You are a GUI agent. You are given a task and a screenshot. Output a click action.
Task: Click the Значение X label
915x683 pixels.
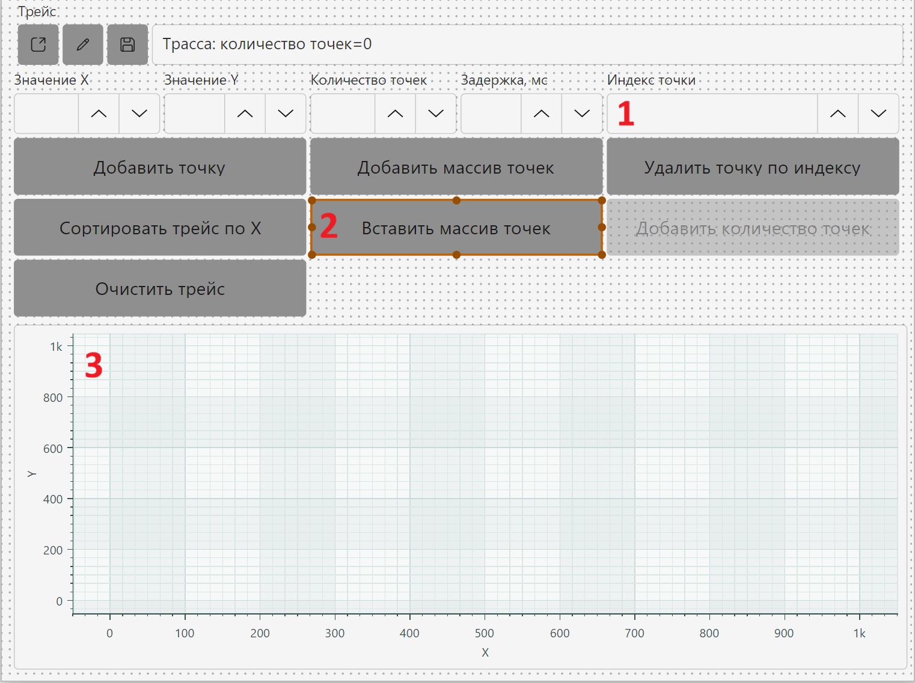(52, 80)
